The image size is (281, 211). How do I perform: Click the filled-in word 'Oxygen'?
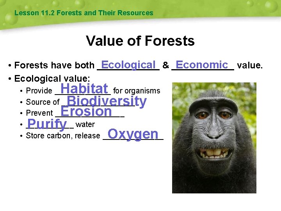pyautogui.click(x=133, y=134)
